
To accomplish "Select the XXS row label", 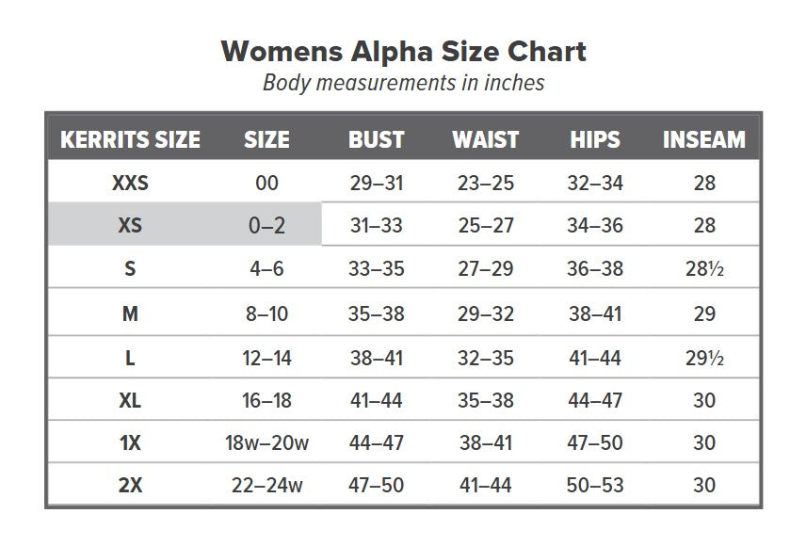I will (x=130, y=183).
